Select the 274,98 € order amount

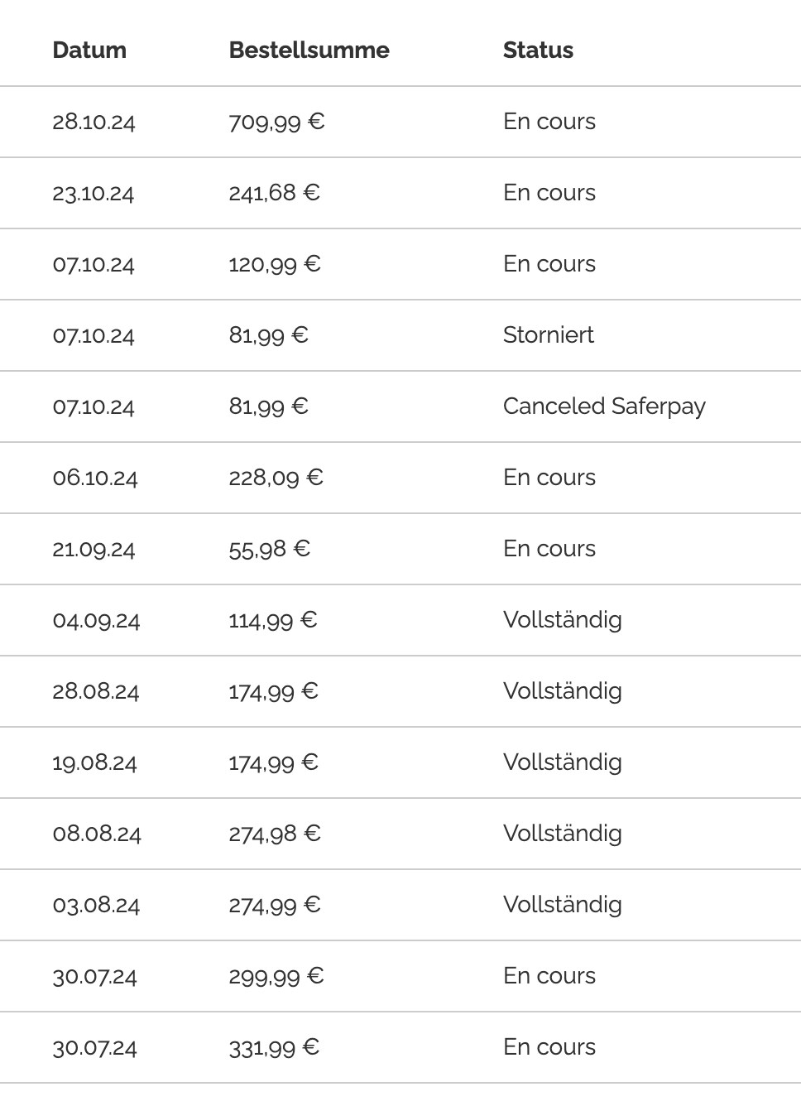tap(275, 834)
